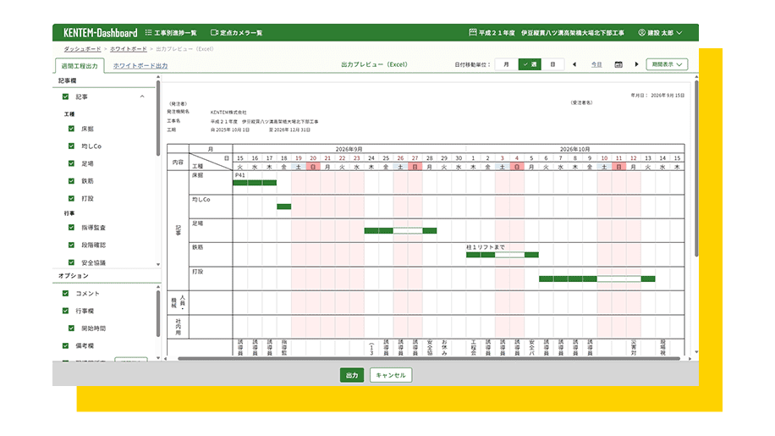Open the fixed-point camera list icon

(x=214, y=33)
